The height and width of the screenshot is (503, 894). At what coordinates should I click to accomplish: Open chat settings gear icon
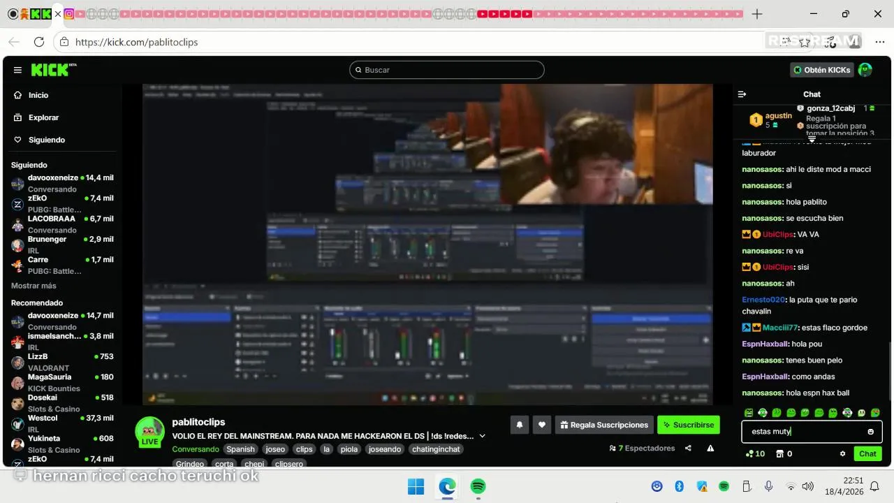843,454
